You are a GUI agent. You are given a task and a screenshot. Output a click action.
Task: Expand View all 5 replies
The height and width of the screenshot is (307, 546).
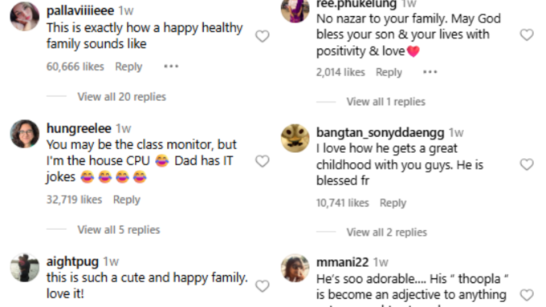pos(119,230)
